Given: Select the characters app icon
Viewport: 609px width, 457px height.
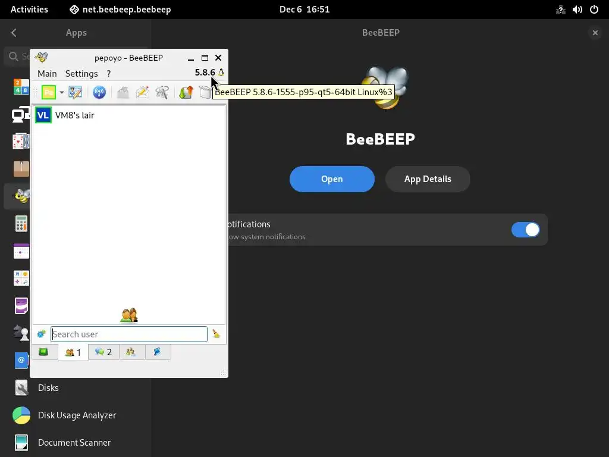Looking at the screenshot, I should [21, 278].
